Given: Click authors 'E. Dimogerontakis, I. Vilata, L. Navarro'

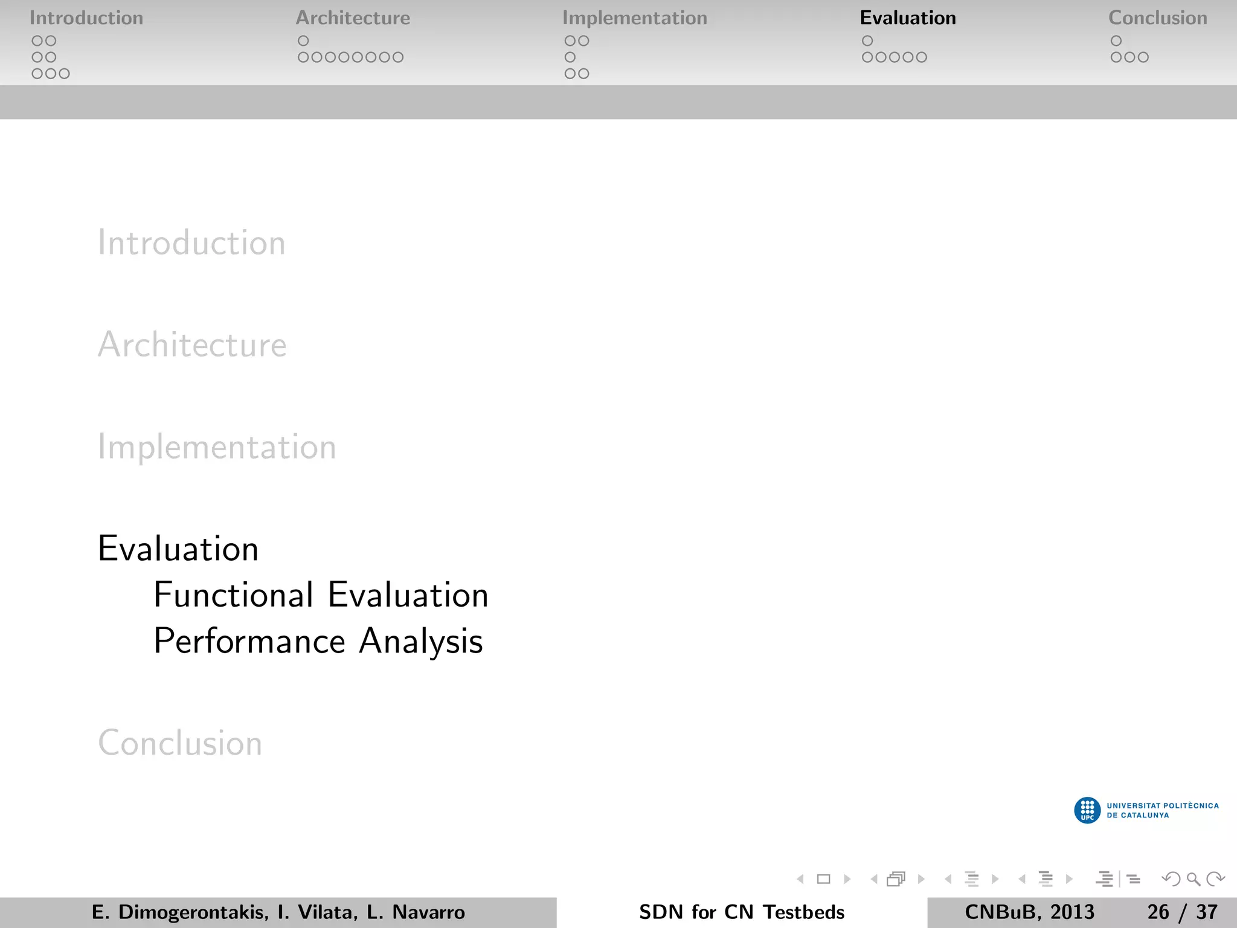Looking at the screenshot, I should (278, 912).
